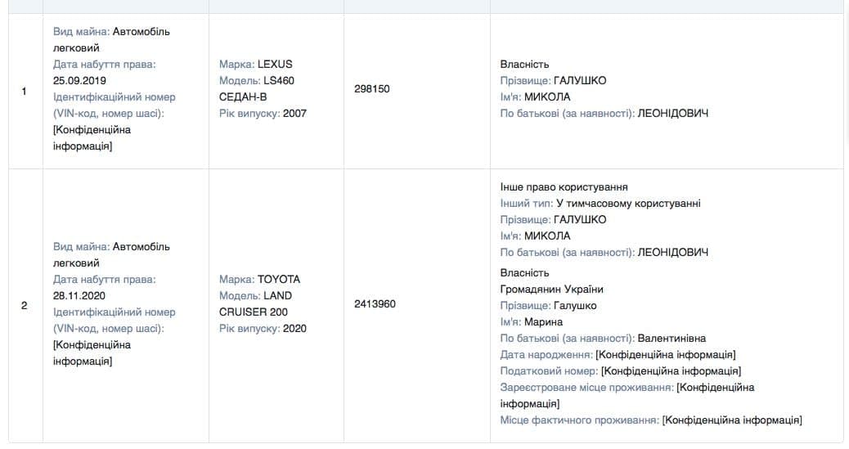849x449 pixels.
Task: Click the patronymic Валентинівна
Action: [x=671, y=338]
